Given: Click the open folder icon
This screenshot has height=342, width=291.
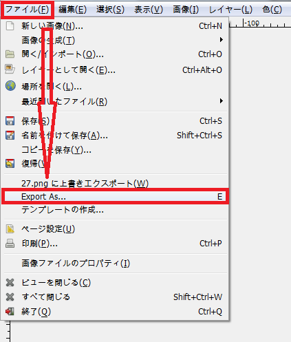Looking at the screenshot, I should tap(10, 54).
